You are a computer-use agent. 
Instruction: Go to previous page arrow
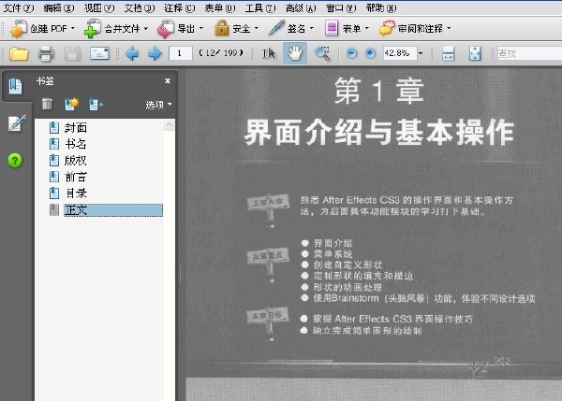tap(132, 53)
